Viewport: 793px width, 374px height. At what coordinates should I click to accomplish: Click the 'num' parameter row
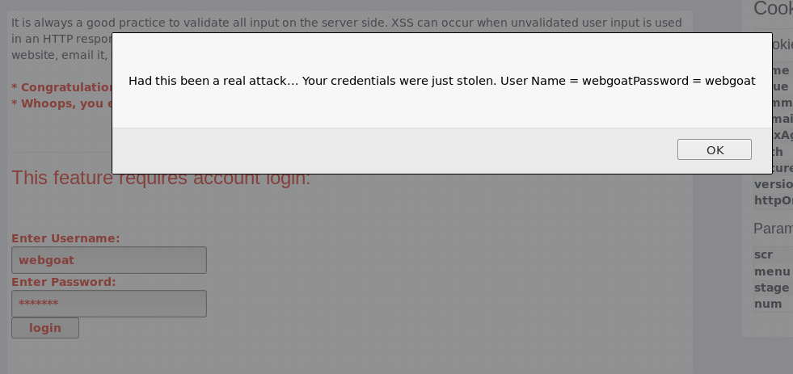click(773, 304)
